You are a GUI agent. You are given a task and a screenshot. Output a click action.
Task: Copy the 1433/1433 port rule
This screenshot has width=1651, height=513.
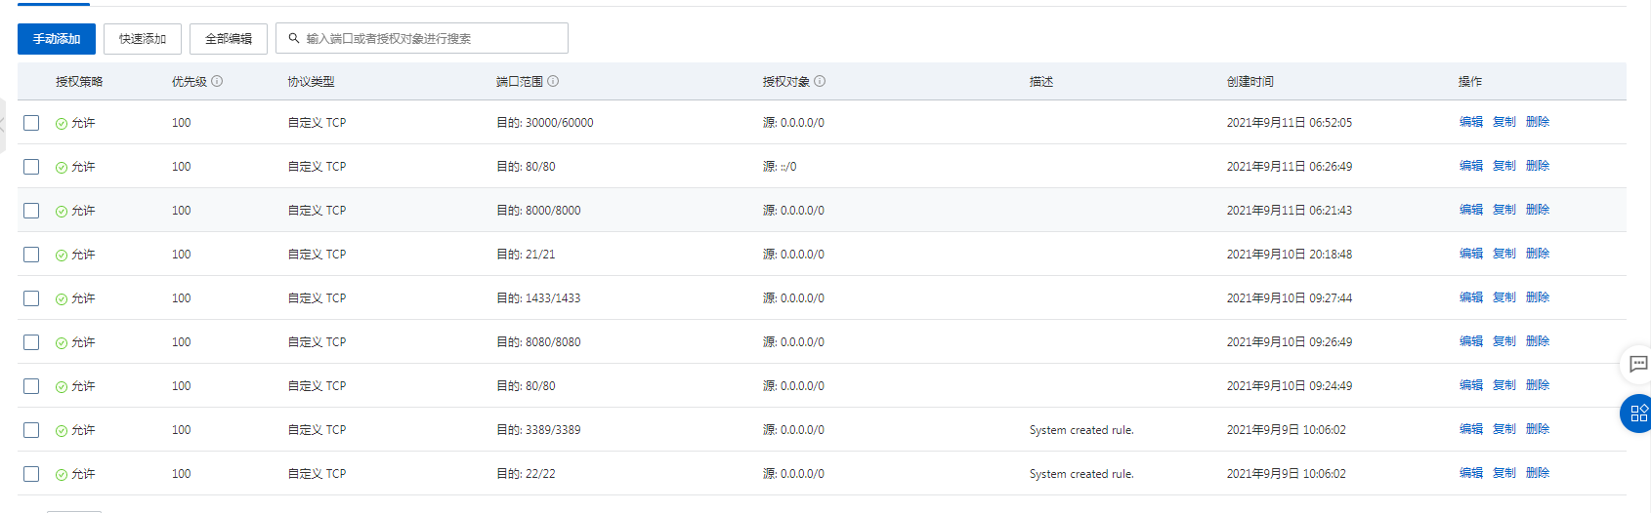pos(1503,297)
